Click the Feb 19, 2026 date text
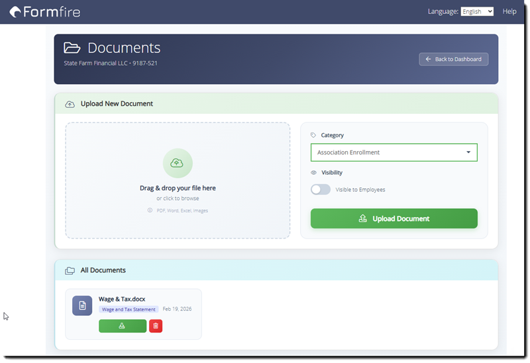The height and width of the screenshot is (363, 530). tap(177, 309)
